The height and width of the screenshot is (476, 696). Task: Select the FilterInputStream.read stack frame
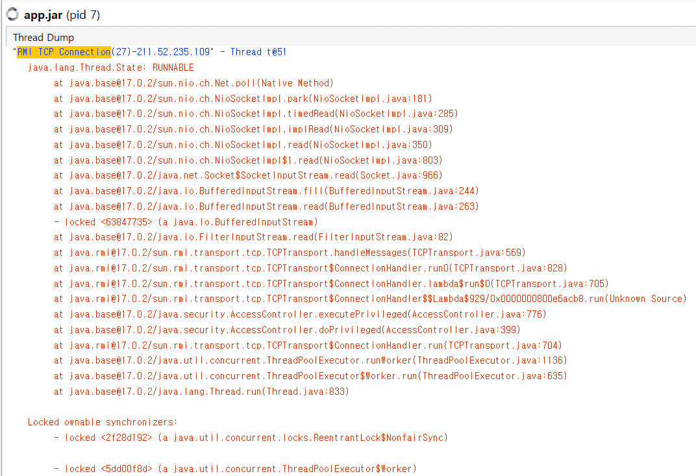(x=253, y=237)
